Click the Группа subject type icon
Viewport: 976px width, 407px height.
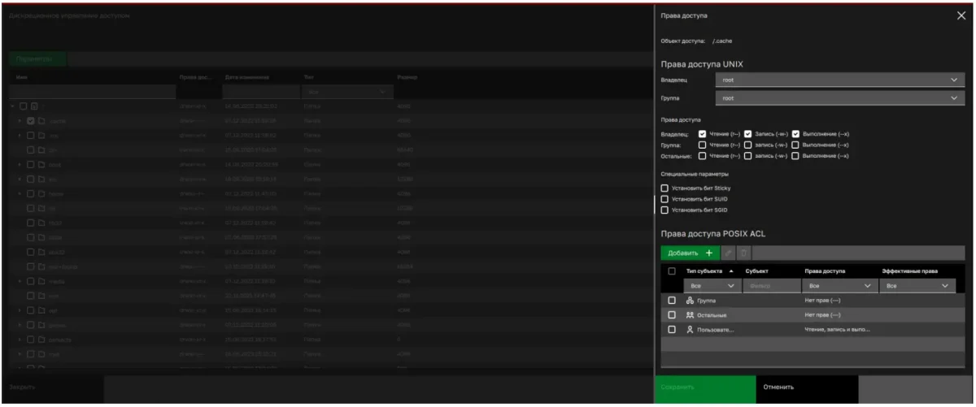[x=691, y=301]
